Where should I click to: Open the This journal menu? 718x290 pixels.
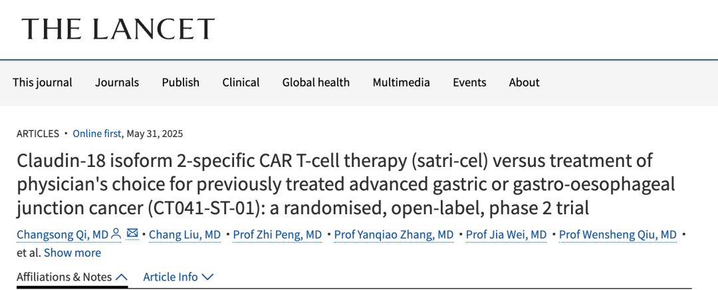click(x=43, y=82)
